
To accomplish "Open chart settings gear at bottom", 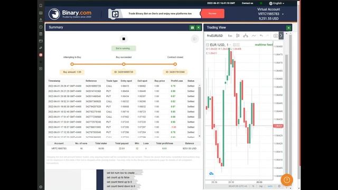I will pos(279,186).
